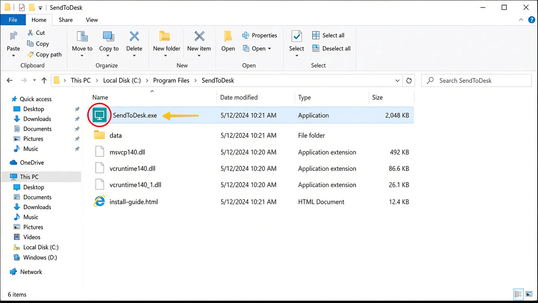Collapse the ribbon with the chevron

(x=522, y=20)
